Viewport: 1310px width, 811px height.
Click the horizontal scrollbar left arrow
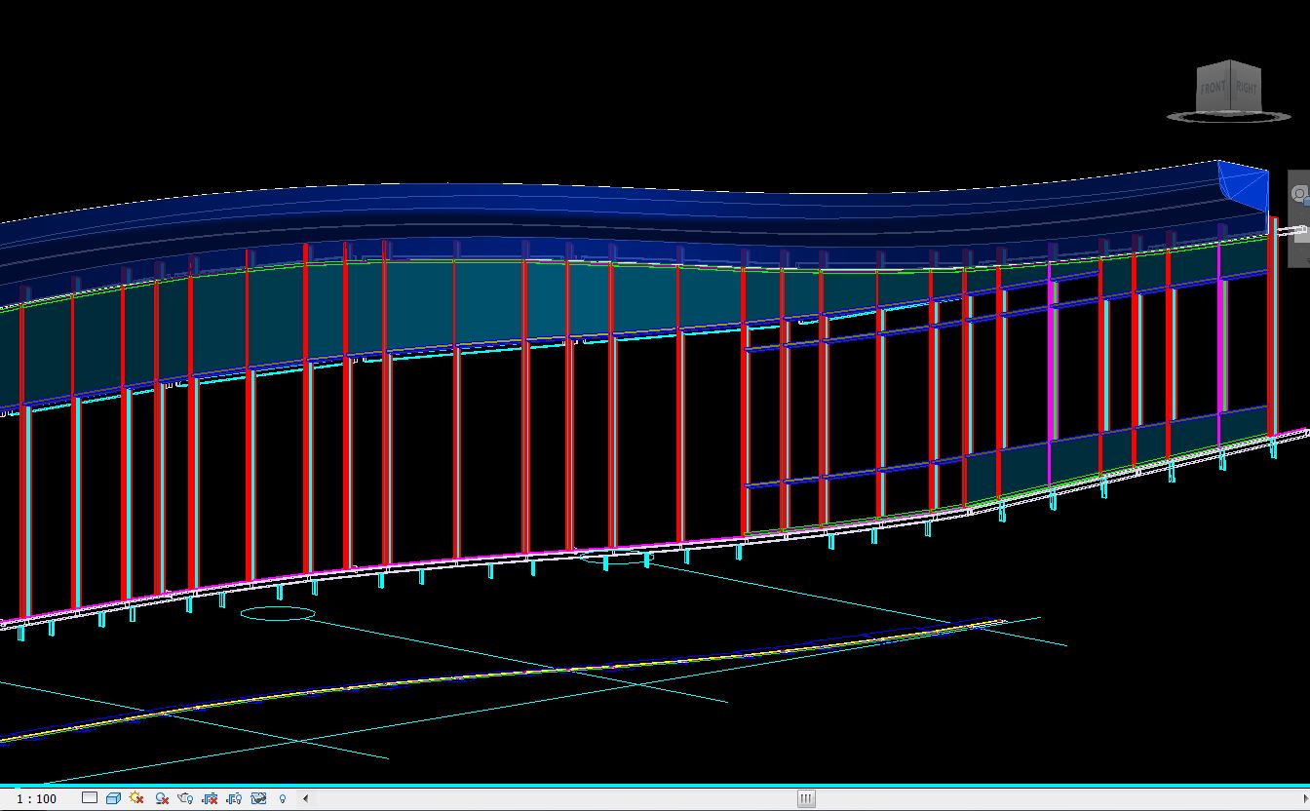(306, 798)
